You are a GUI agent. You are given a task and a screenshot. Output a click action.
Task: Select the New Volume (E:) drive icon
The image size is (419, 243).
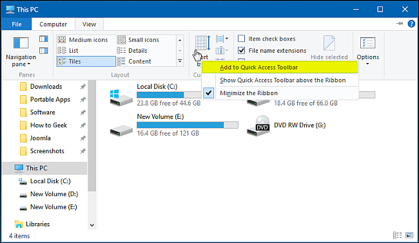pyautogui.click(x=121, y=130)
